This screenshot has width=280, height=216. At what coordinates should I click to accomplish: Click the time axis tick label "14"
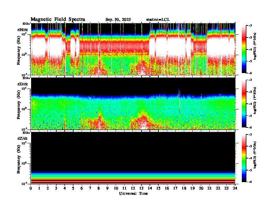[150, 188]
